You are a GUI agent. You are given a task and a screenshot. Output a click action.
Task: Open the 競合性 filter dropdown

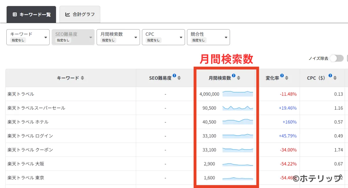tap(209, 37)
